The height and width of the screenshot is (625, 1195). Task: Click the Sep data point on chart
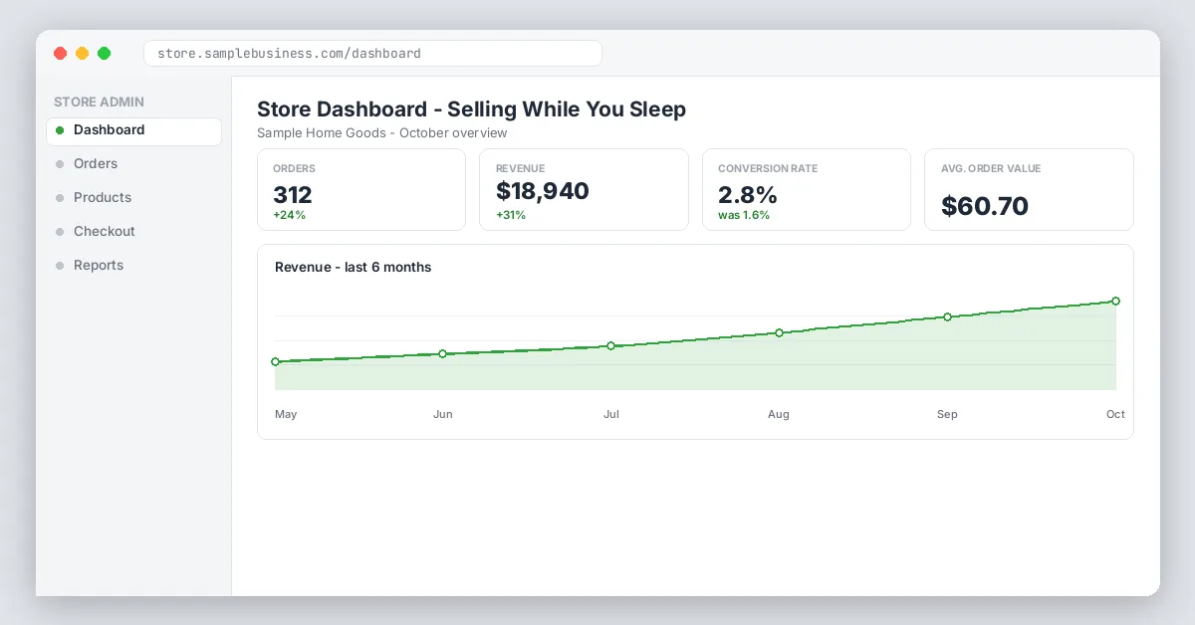947,316
